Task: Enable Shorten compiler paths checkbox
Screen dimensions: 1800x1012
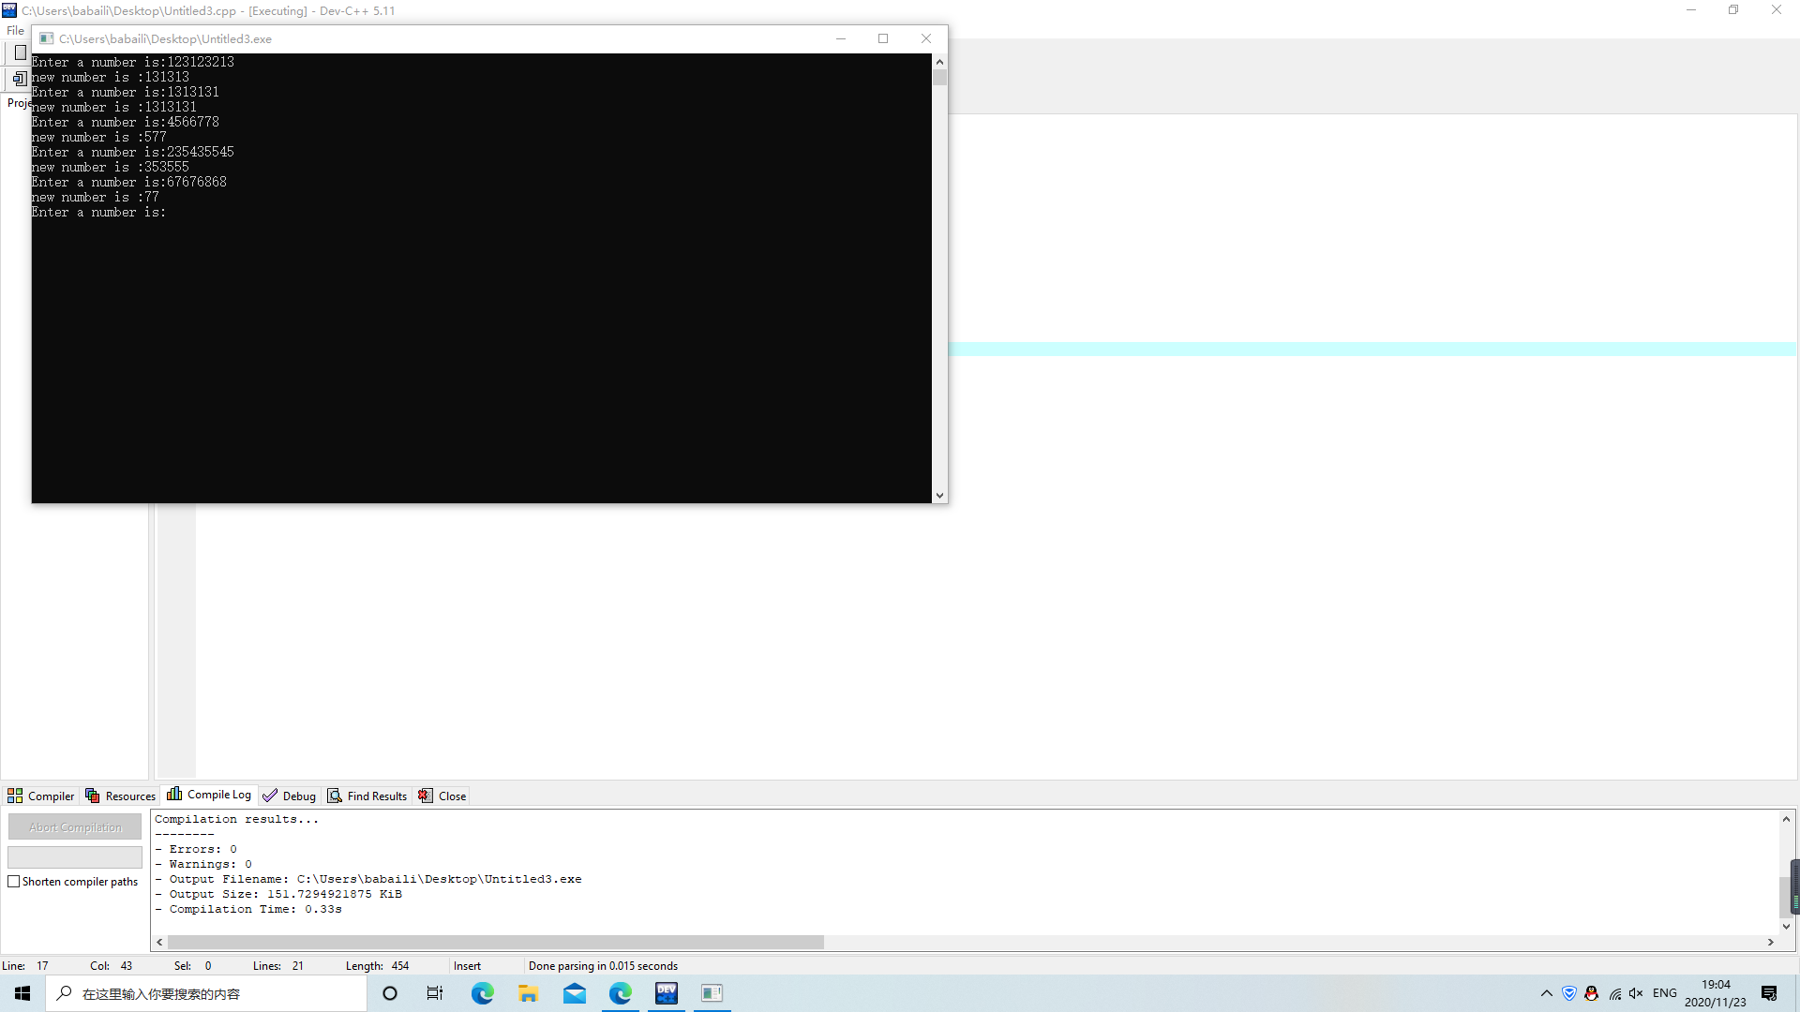Action: (14, 882)
